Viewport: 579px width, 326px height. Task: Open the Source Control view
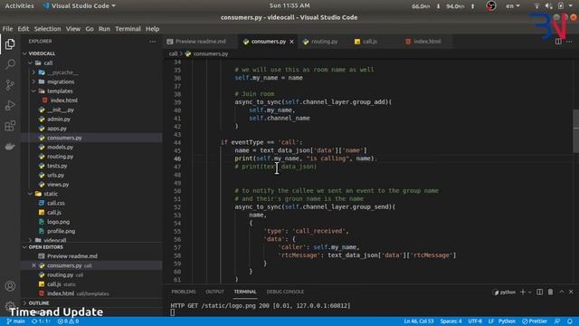click(x=10, y=85)
